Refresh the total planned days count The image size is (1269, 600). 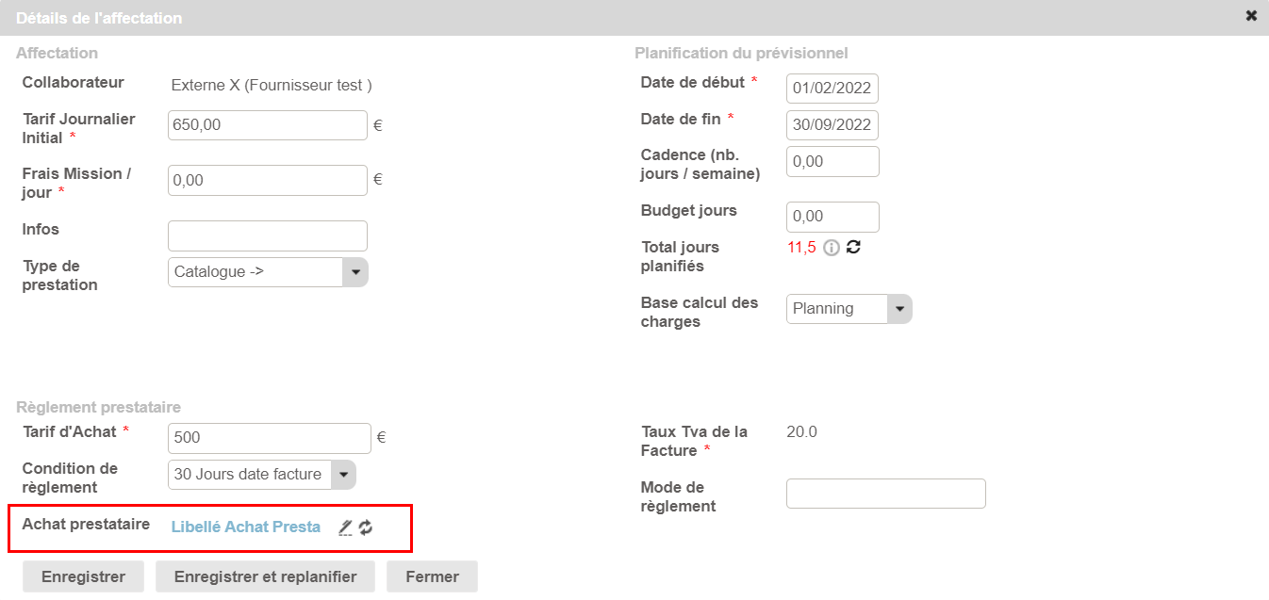[x=854, y=247]
